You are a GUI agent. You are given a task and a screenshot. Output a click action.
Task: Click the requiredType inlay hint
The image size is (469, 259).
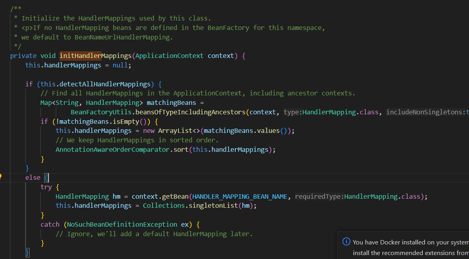point(319,197)
